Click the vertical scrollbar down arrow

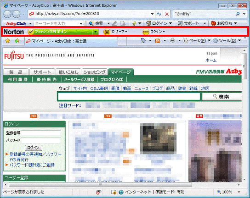click(244, 180)
